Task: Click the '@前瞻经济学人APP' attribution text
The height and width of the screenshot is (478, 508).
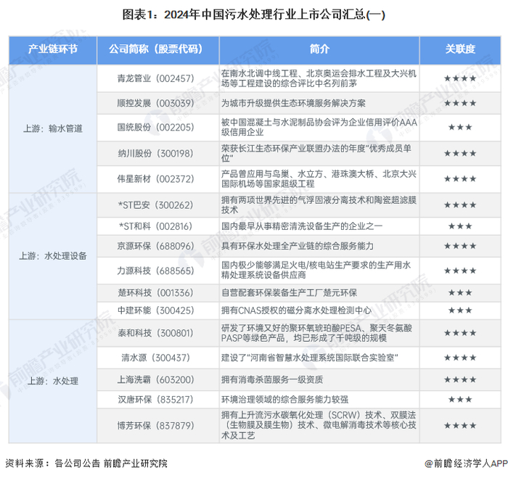Action: [x=466, y=463]
